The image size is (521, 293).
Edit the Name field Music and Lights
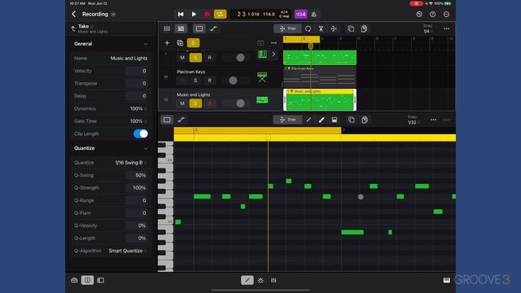(x=129, y=58)
